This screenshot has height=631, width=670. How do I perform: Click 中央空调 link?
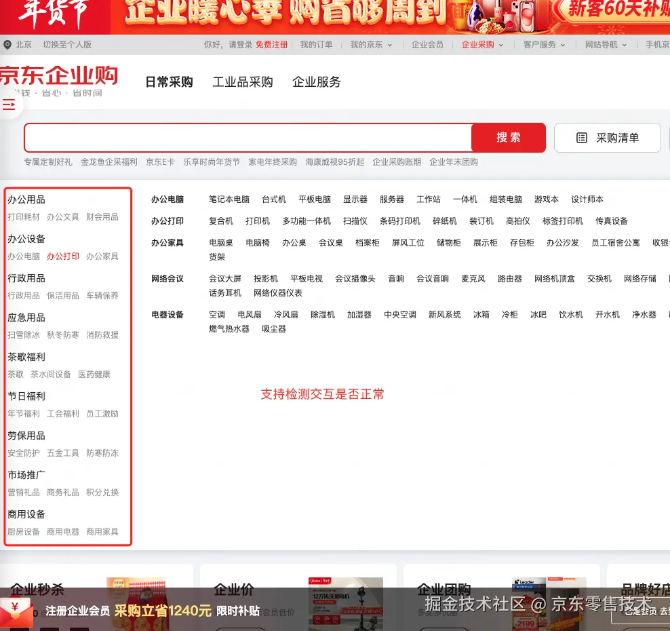[x=400, y=315]
